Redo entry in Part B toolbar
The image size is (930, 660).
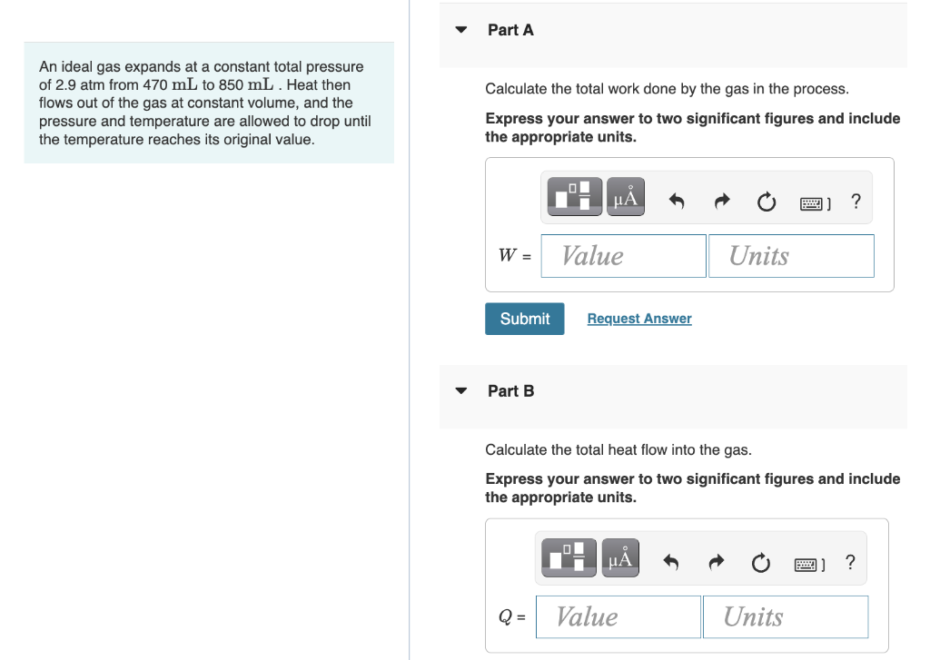pyautogui.click(x=716, y=562)
